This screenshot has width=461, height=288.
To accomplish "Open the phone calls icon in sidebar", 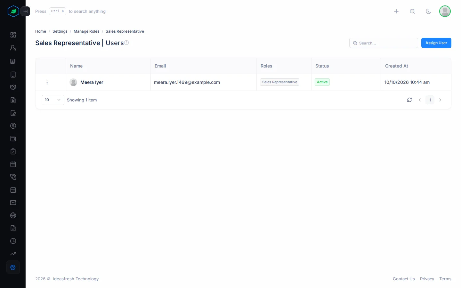I will [x=13, y=177].
